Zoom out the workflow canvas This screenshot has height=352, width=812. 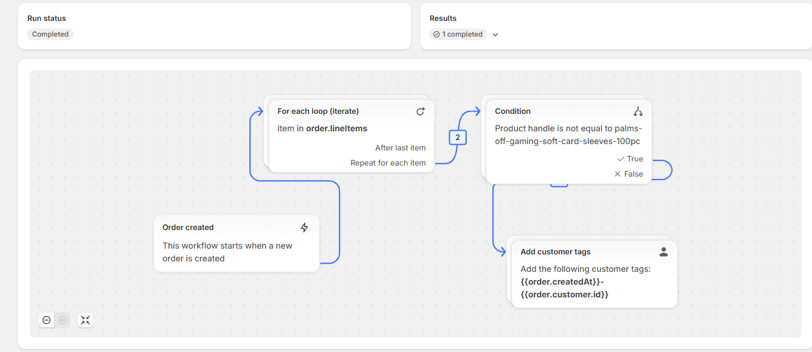46,320
